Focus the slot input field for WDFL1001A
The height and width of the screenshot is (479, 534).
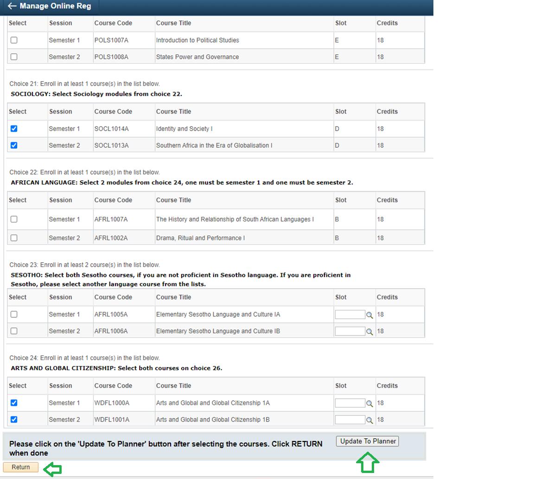click(x=350, y=419)
